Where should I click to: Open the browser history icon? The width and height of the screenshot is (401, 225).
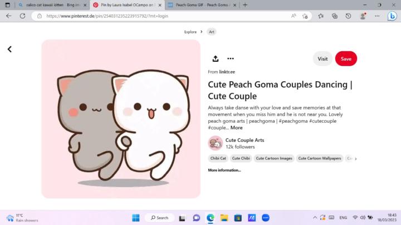[x=348, y=16]
